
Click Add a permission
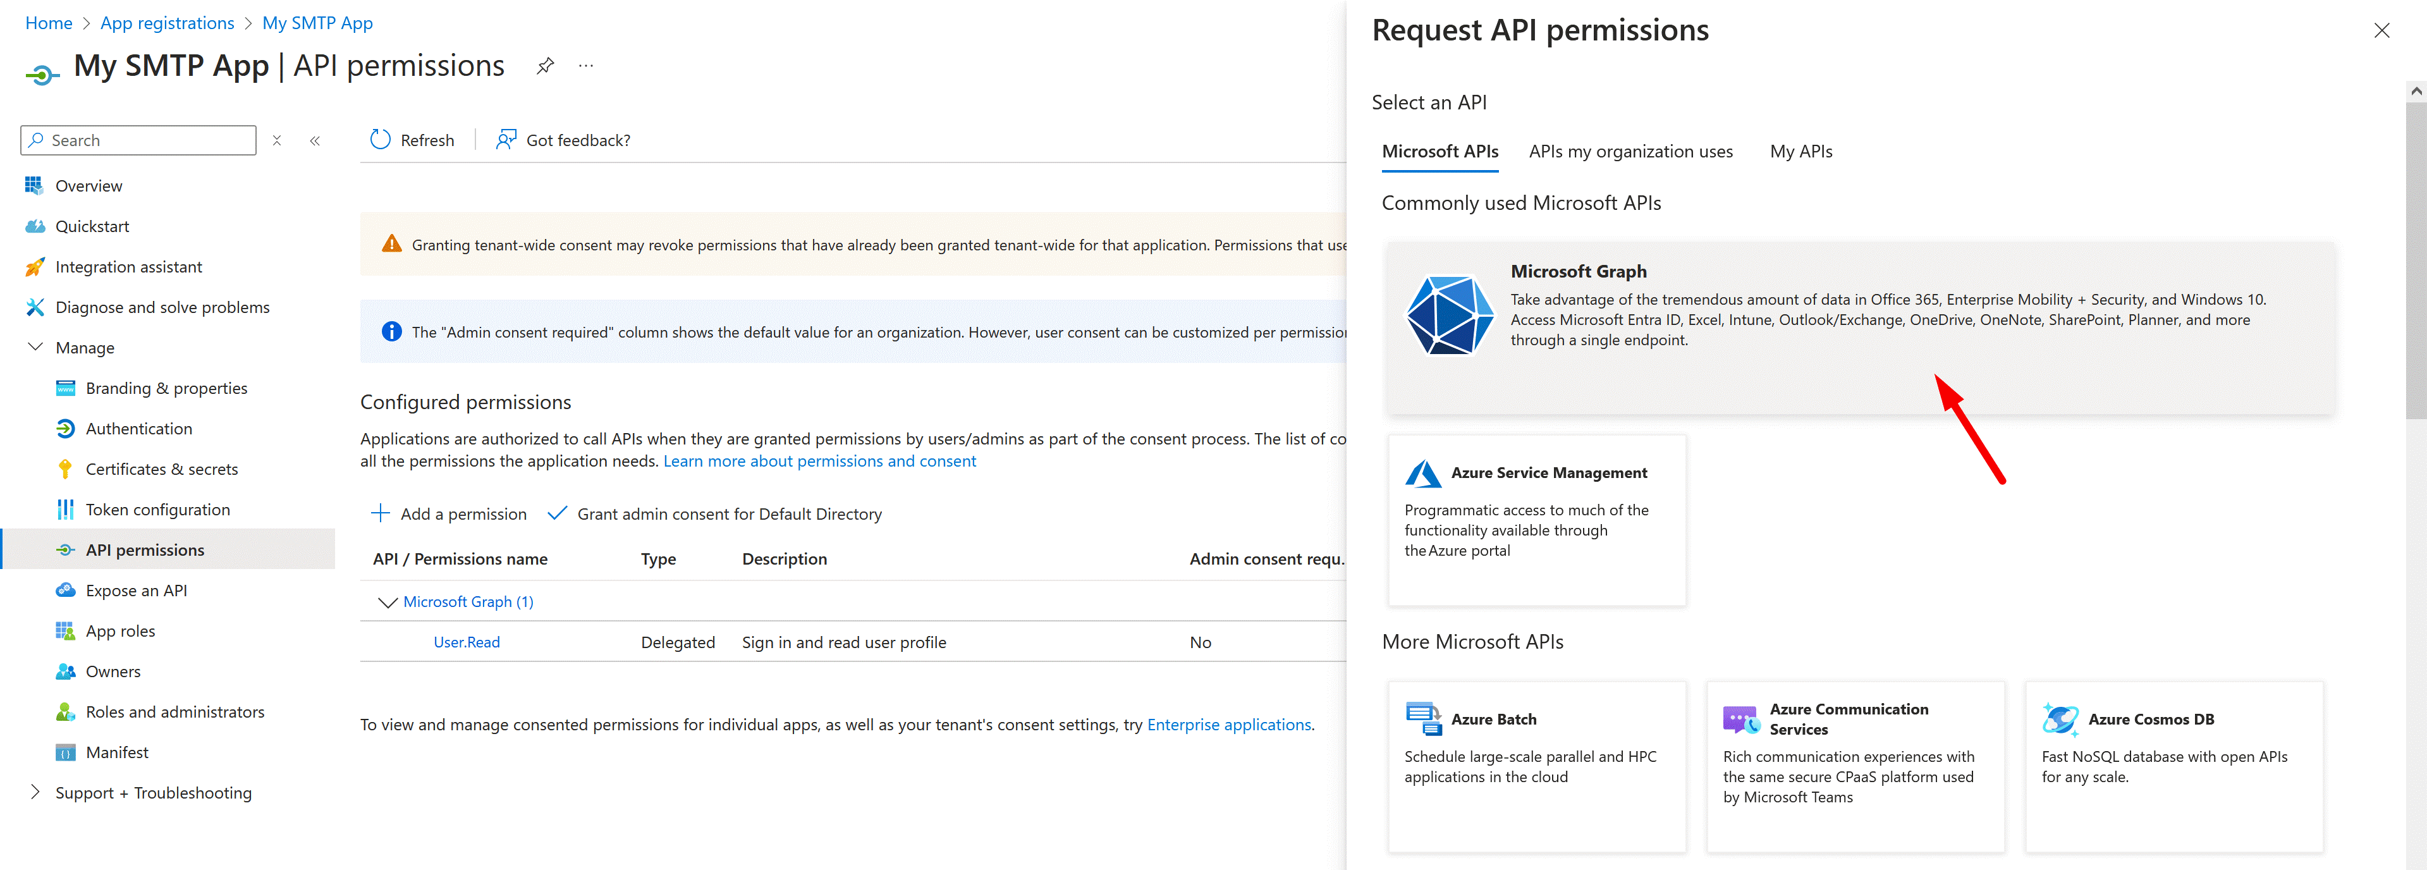click(x=448, y=513)
